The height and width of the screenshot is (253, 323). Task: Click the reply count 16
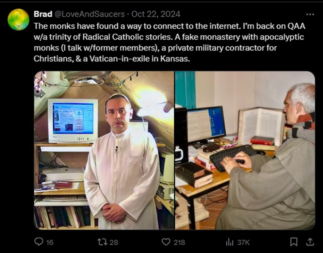[x=50, y=242]
